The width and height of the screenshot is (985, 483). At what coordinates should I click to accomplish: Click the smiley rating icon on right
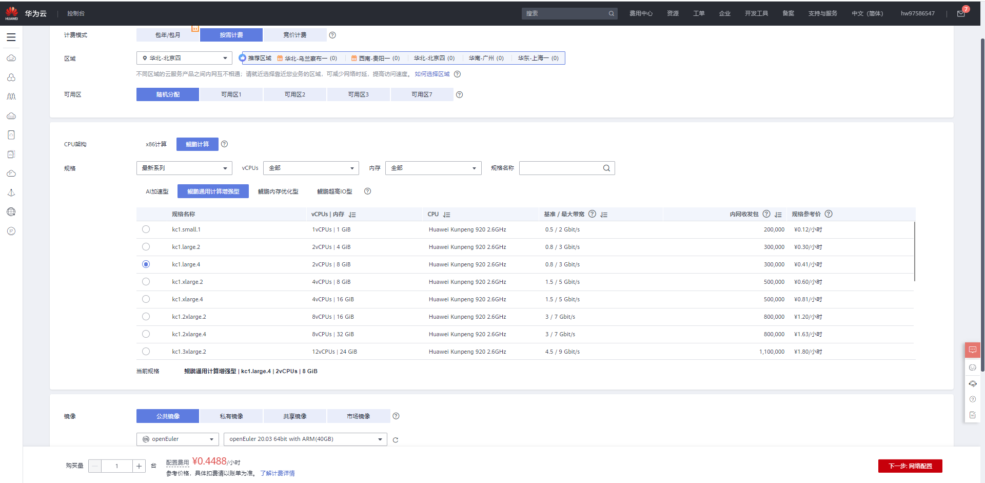(973, 368)
